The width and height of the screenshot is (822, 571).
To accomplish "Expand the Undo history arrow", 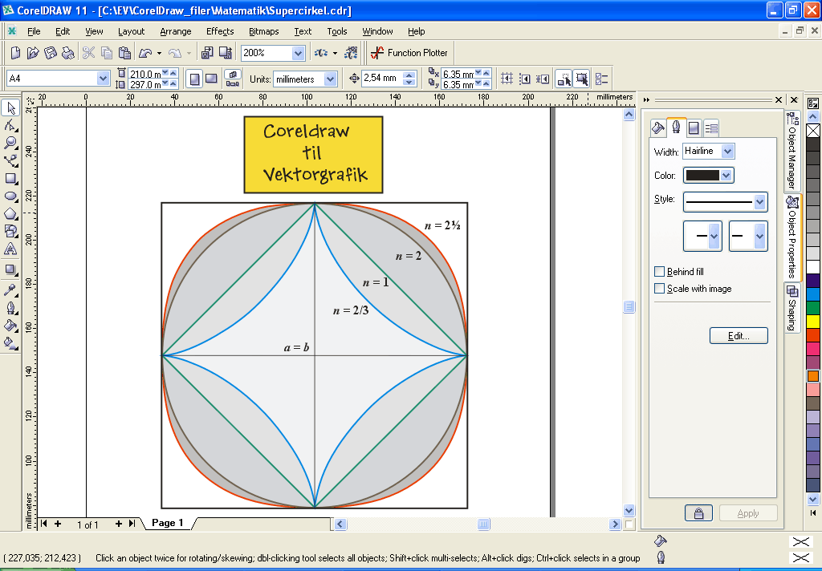I will click(x=160, y=53).
